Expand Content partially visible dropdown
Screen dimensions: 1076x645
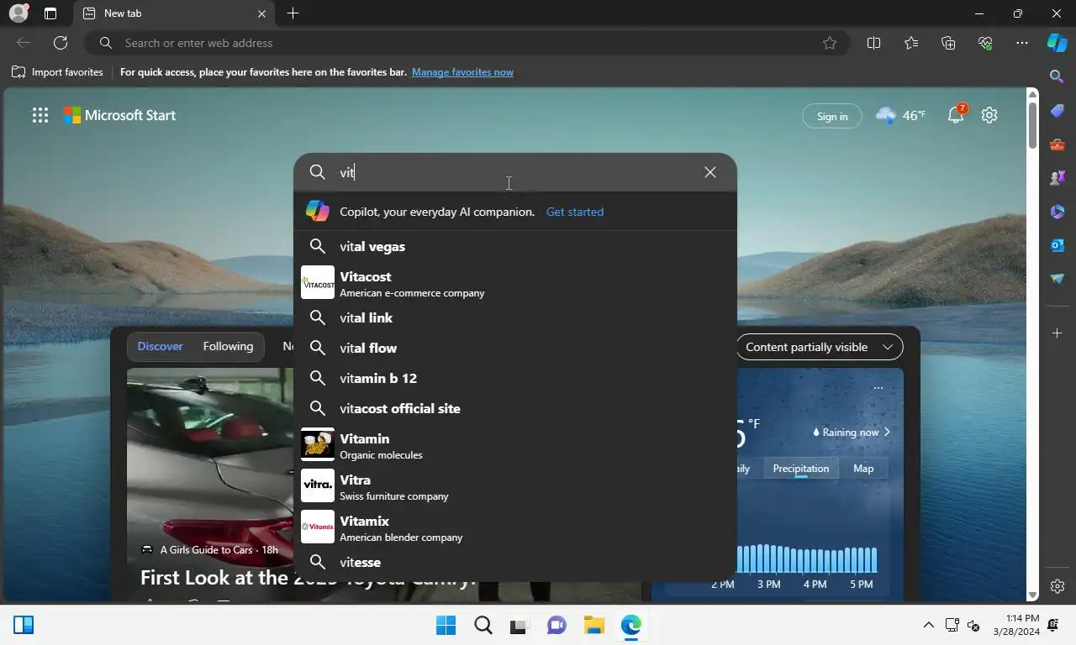pyautogui.click(x=819, y=347)
